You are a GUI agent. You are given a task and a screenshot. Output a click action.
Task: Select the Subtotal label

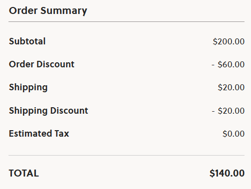[x=27, y=41]
